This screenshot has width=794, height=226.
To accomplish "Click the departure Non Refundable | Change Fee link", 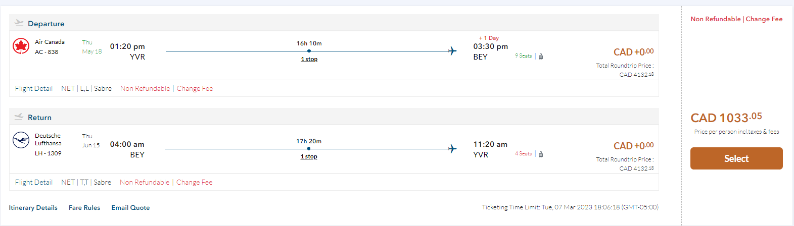I will pyautogui.click(x=166, y=88).
